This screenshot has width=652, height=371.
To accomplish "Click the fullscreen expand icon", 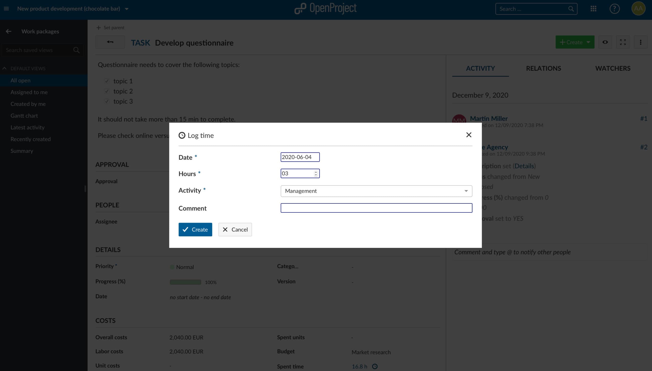I will point(623,42).
